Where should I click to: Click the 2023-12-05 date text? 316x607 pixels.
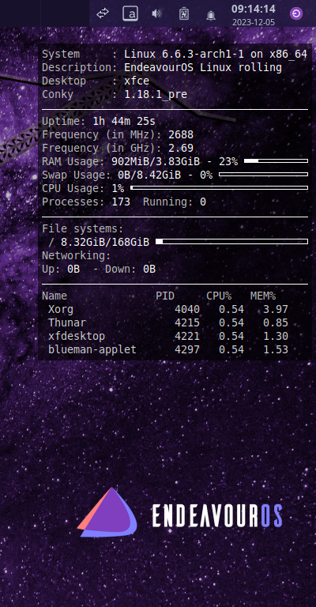click(254, 22)
